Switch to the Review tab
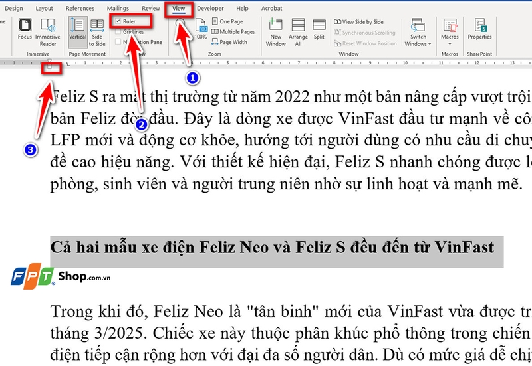Screen dimensions: 532x366 [151, 8]
